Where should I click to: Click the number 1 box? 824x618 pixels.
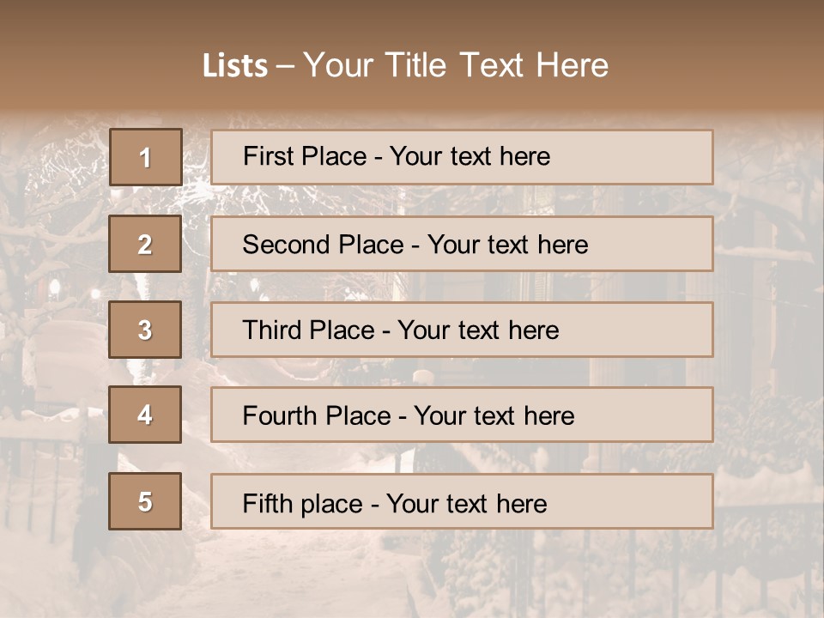pos(146,157)
